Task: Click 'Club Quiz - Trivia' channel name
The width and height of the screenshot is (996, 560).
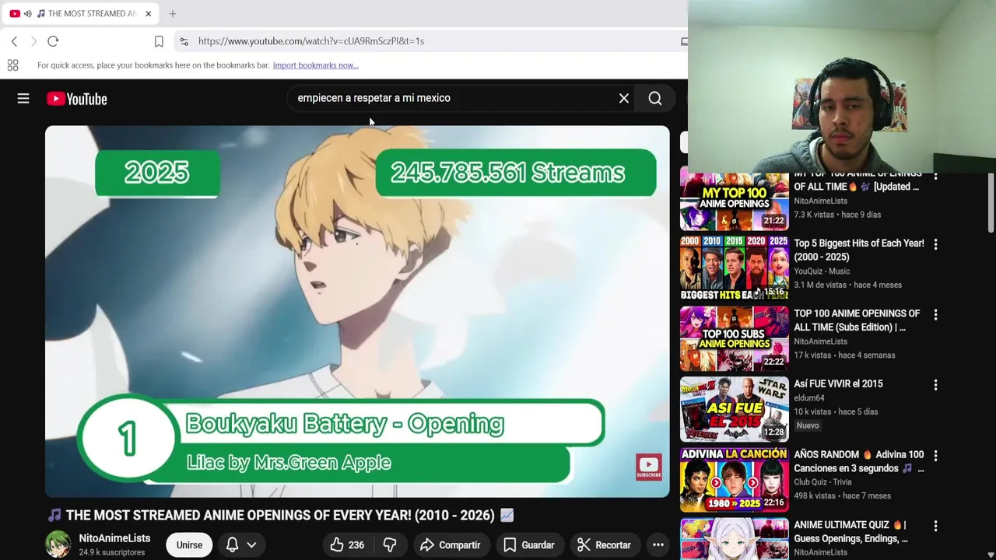Action: [x=822, y=482]
